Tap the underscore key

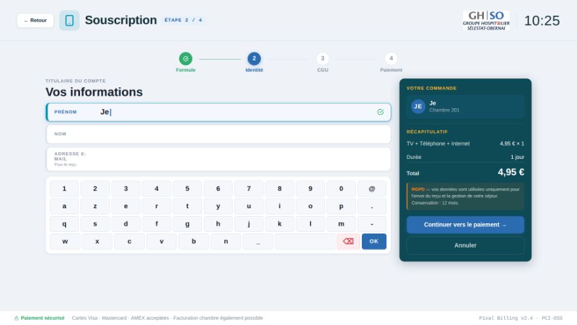(258, 242)
